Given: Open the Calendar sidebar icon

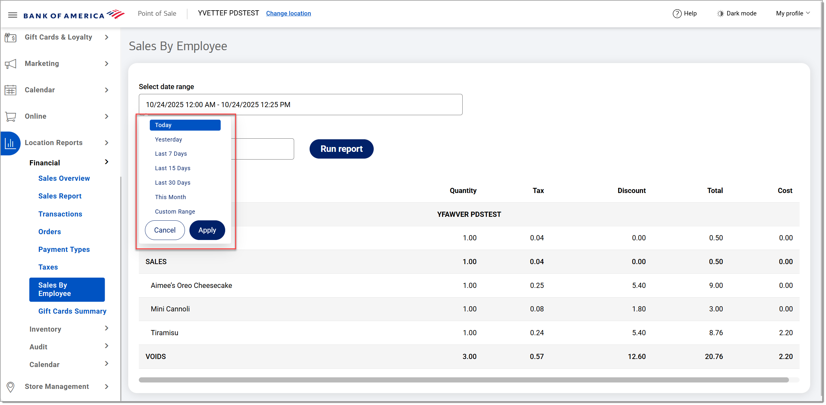Looking at the screenshot, I should tap(11, 90).
